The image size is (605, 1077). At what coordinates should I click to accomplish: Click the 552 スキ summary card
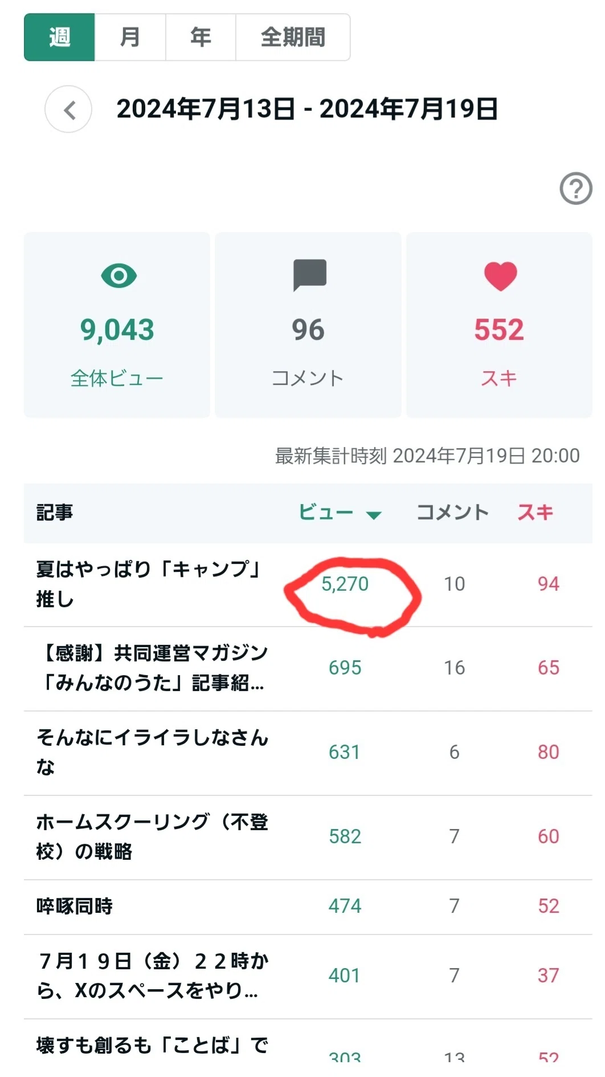(x=499, y=324)
